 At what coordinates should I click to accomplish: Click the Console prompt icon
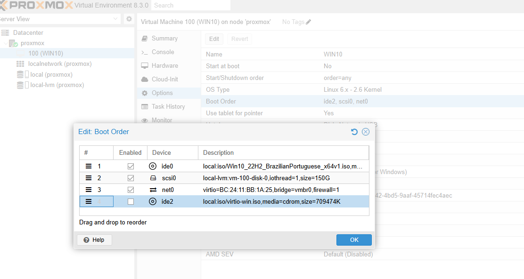pos(145,52)
